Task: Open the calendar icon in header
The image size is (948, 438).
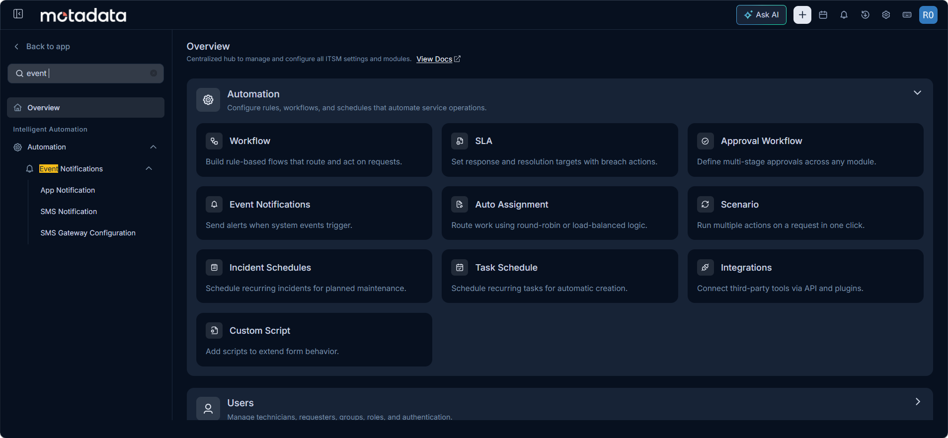Action: [823, 15]
